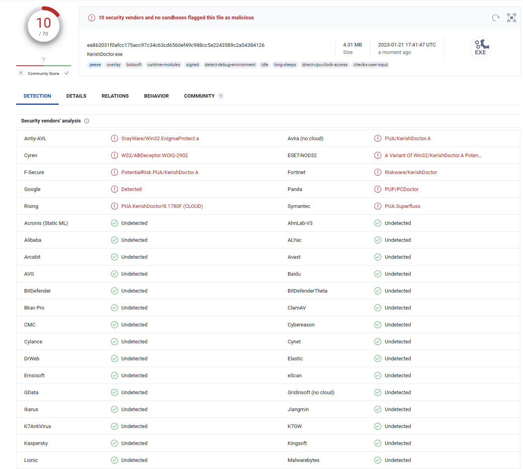Click the direct-cpu-clock-access tag

pos(325,65)
